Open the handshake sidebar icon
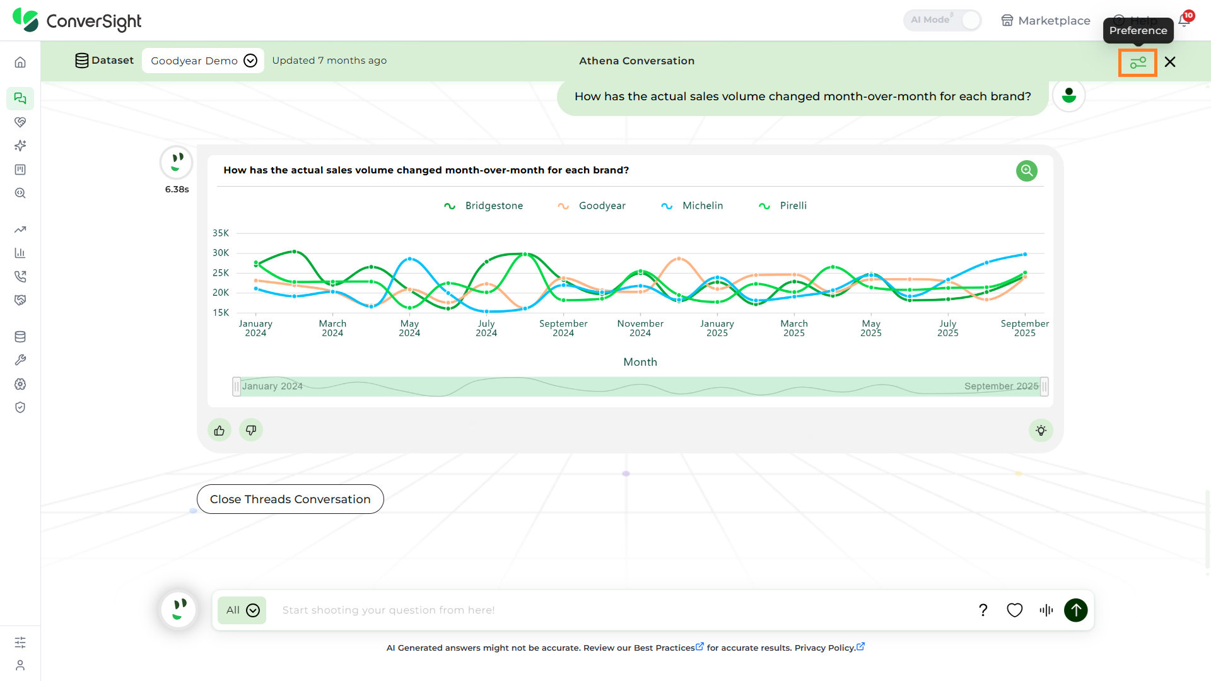This screenshot has height=681, width=1211. tap(20, 300)
